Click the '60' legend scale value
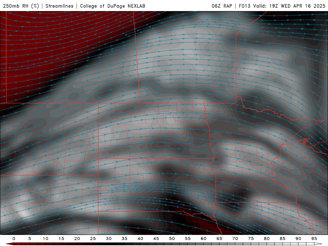The height and width of the screenshot is (246, 328). [203, 239]
